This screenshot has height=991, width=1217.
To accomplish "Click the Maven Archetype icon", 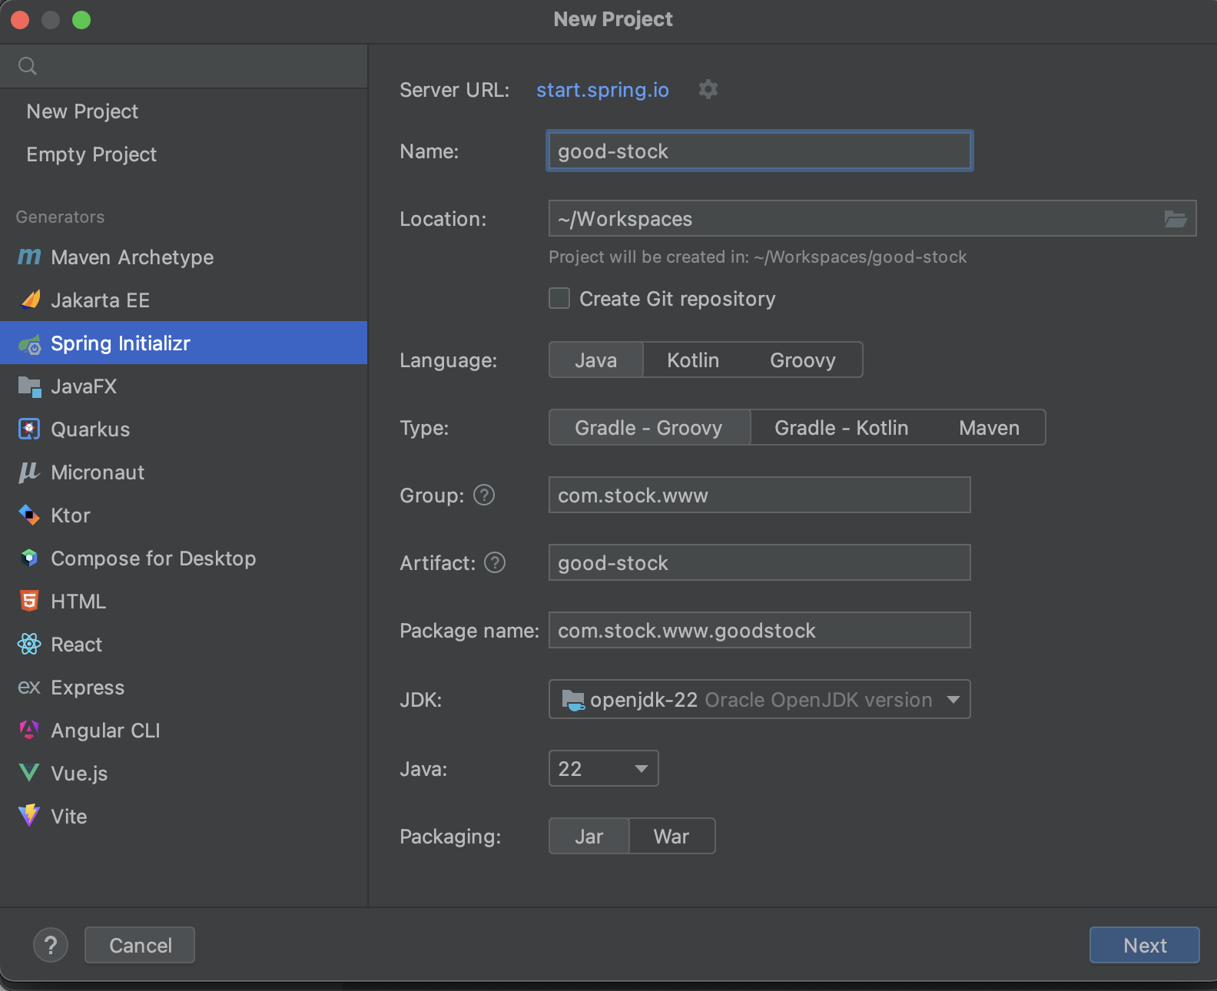I will (x=29, y=257).
